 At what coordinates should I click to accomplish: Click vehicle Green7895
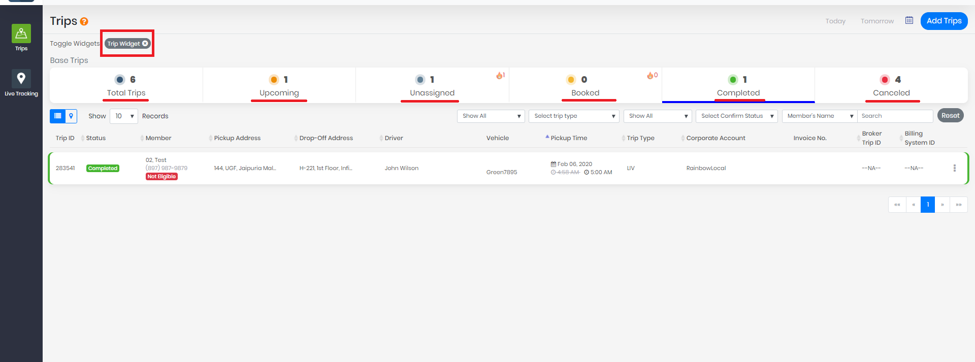(x=502, y=172)
